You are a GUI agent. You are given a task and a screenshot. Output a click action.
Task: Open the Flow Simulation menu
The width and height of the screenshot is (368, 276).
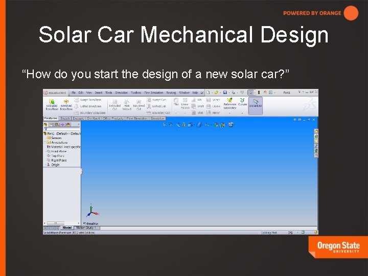point(153,93)
